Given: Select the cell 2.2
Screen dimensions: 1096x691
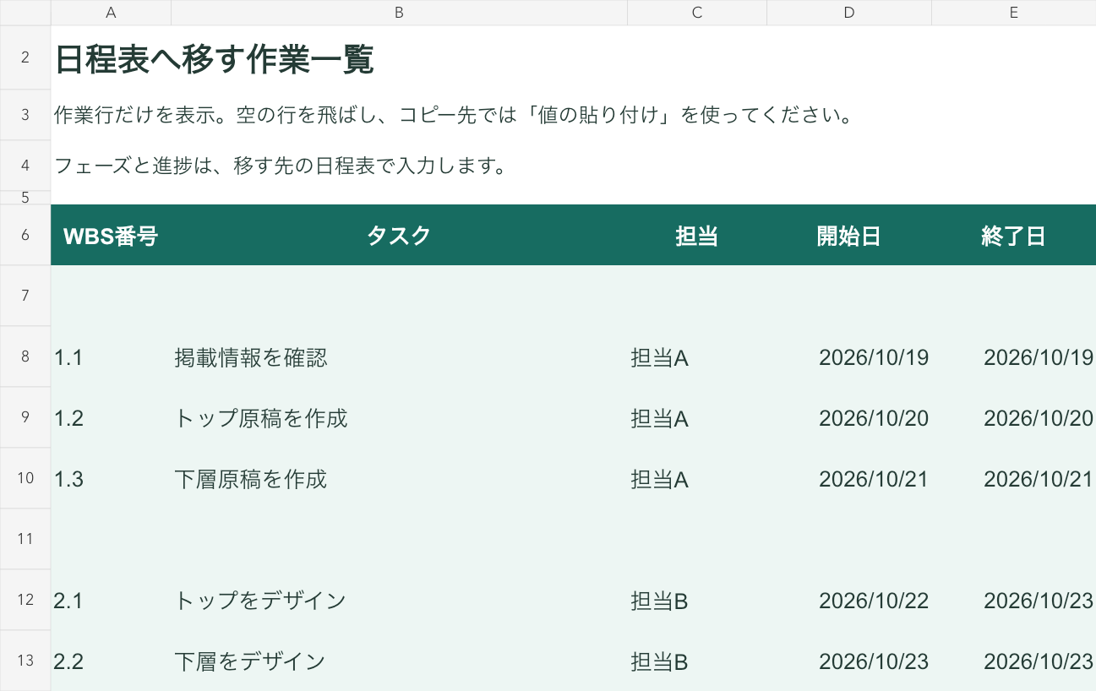Looking at the screenshot, I should pyautogui.click(x=111, y=661).
